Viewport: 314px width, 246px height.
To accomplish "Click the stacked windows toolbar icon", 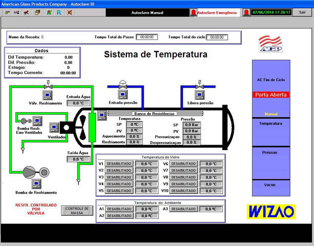I will [x=37, y=12].
